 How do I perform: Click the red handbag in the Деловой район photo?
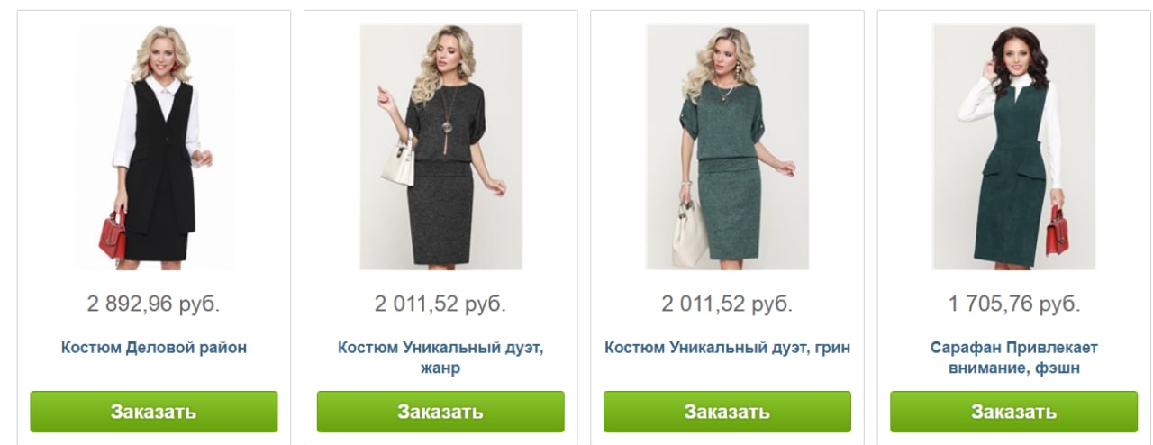tap(113, 234)
